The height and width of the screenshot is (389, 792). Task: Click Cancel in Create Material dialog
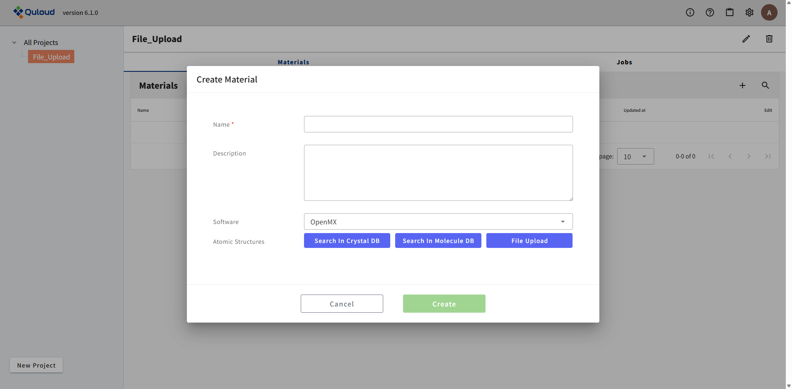coord(342,304)
